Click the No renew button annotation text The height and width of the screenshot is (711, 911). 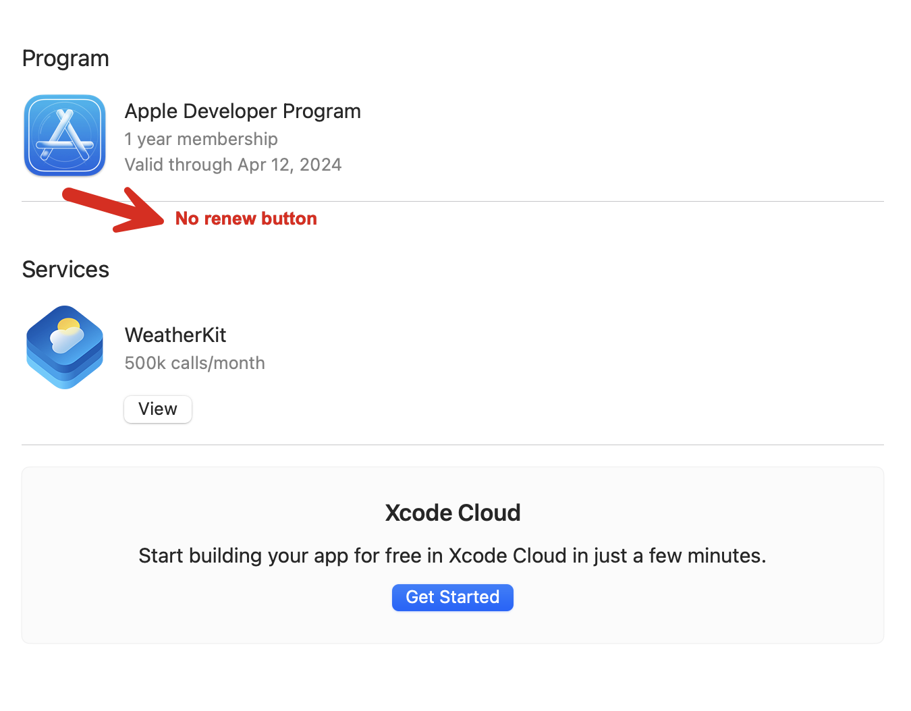246,218
